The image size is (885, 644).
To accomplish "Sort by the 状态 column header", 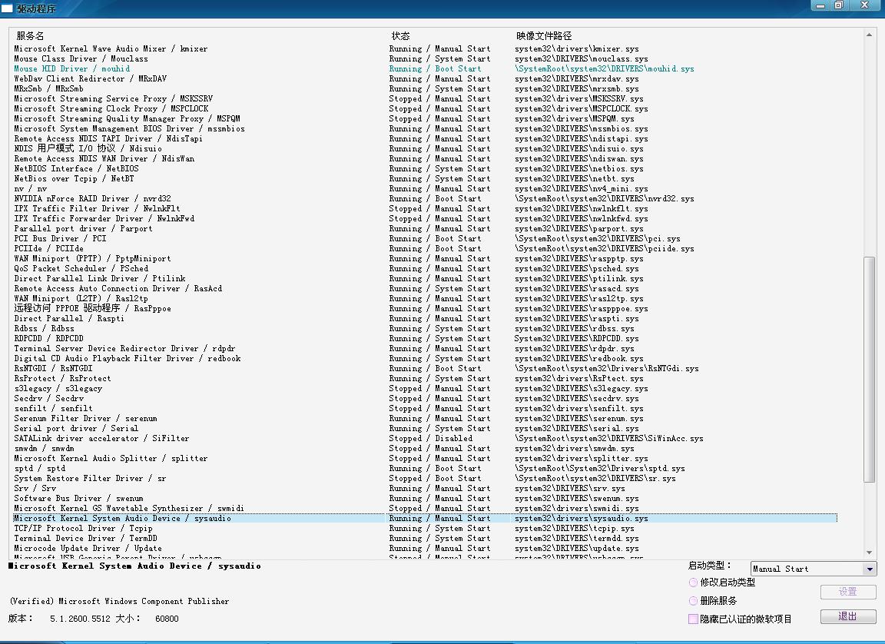I will 401,35.
